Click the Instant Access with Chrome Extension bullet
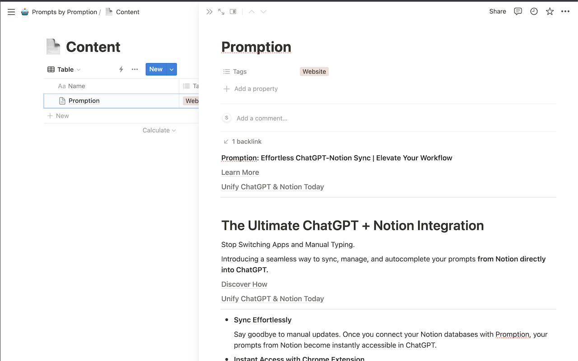Viewport: 578px width, 361px height. pyautogui.click(x=299, y=359)
